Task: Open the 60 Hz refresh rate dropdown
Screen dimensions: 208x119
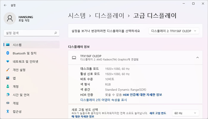Action: coord(185,113)
